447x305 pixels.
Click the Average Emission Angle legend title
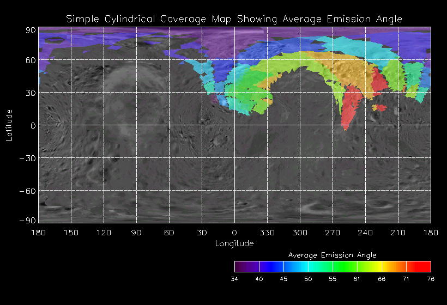click(332, 255)
